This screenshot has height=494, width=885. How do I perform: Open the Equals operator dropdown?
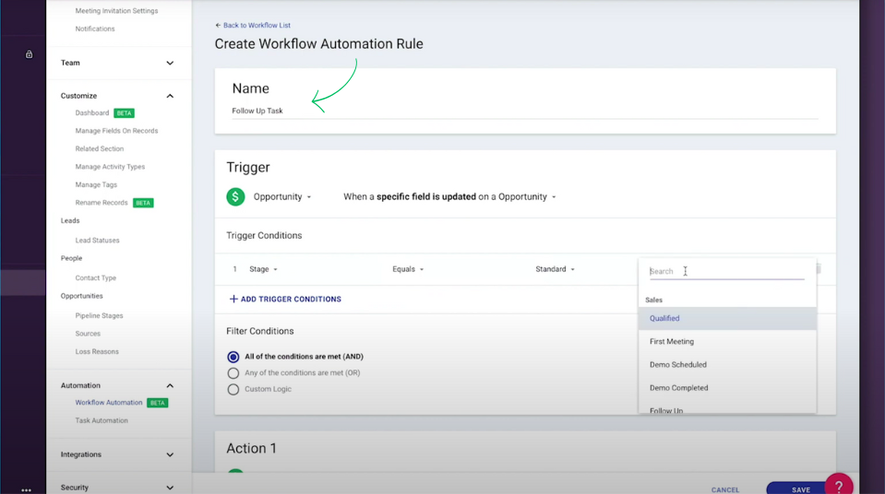coord(408,269)
